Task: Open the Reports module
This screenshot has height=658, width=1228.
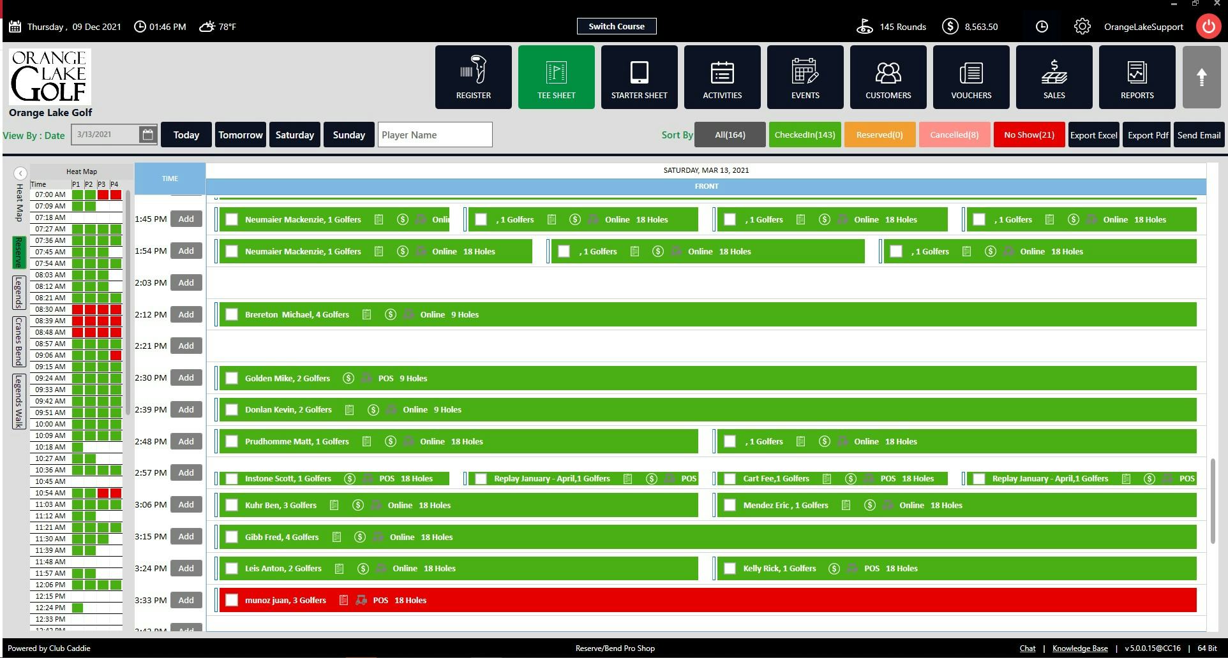Action: [x=1137, y=77]
